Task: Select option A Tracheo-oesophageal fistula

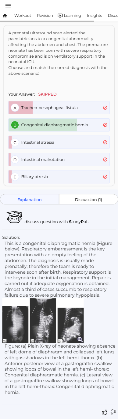Action: pyautogui.click(x=59, y=108)
